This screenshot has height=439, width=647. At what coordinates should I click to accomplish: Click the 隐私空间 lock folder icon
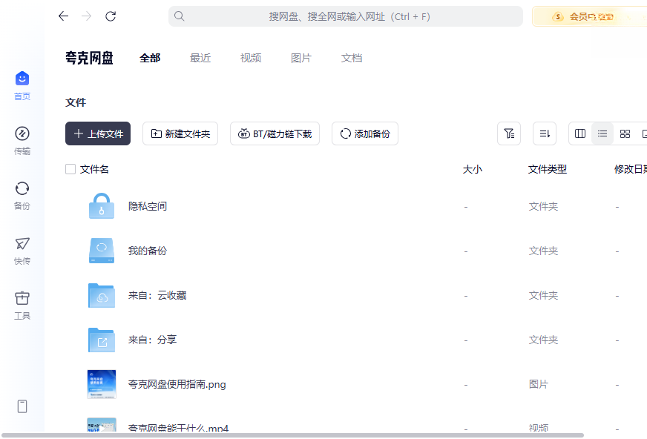[x=102, y=205]
